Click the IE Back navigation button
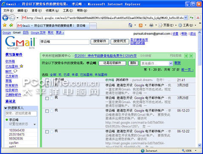This screenshot has height=154, width=203. pos(6,18)
